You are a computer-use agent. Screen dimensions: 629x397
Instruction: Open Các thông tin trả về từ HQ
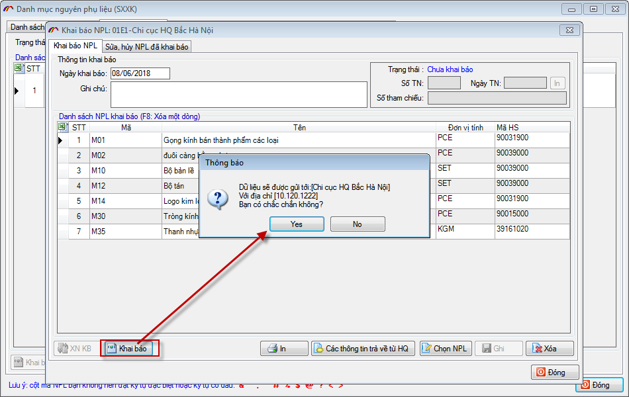(362, 349)
